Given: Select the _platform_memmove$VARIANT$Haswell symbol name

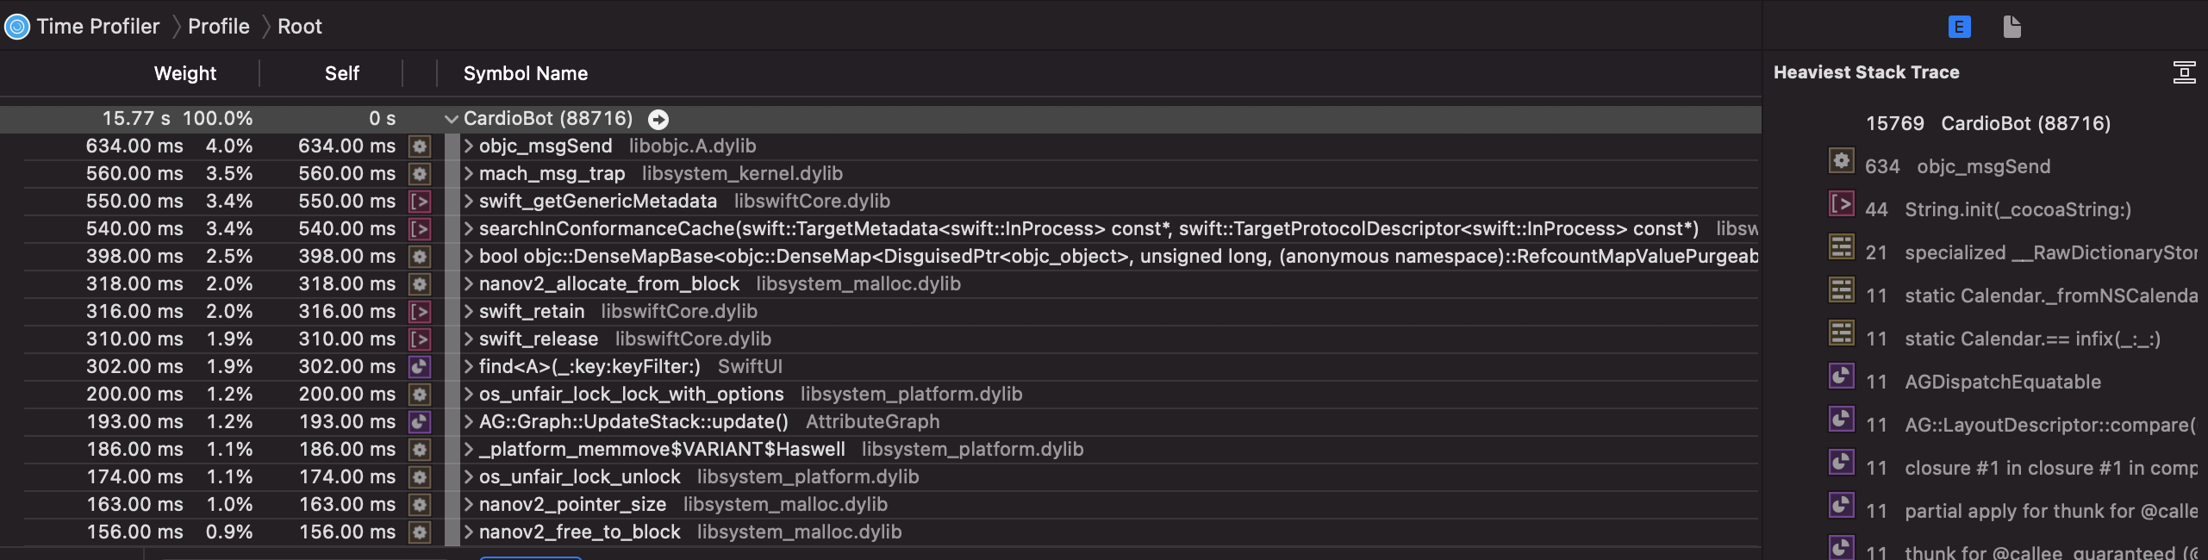Looking at the screenshot, I should click(x=662, y=450).
